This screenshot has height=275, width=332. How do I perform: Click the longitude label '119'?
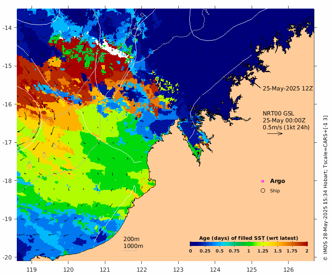pos(32,270)
